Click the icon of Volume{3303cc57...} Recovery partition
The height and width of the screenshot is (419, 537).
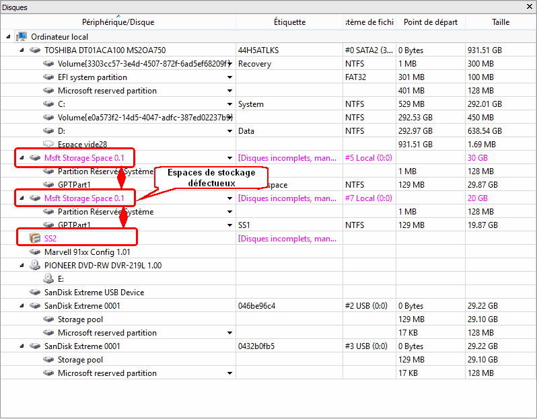(48, 64)
